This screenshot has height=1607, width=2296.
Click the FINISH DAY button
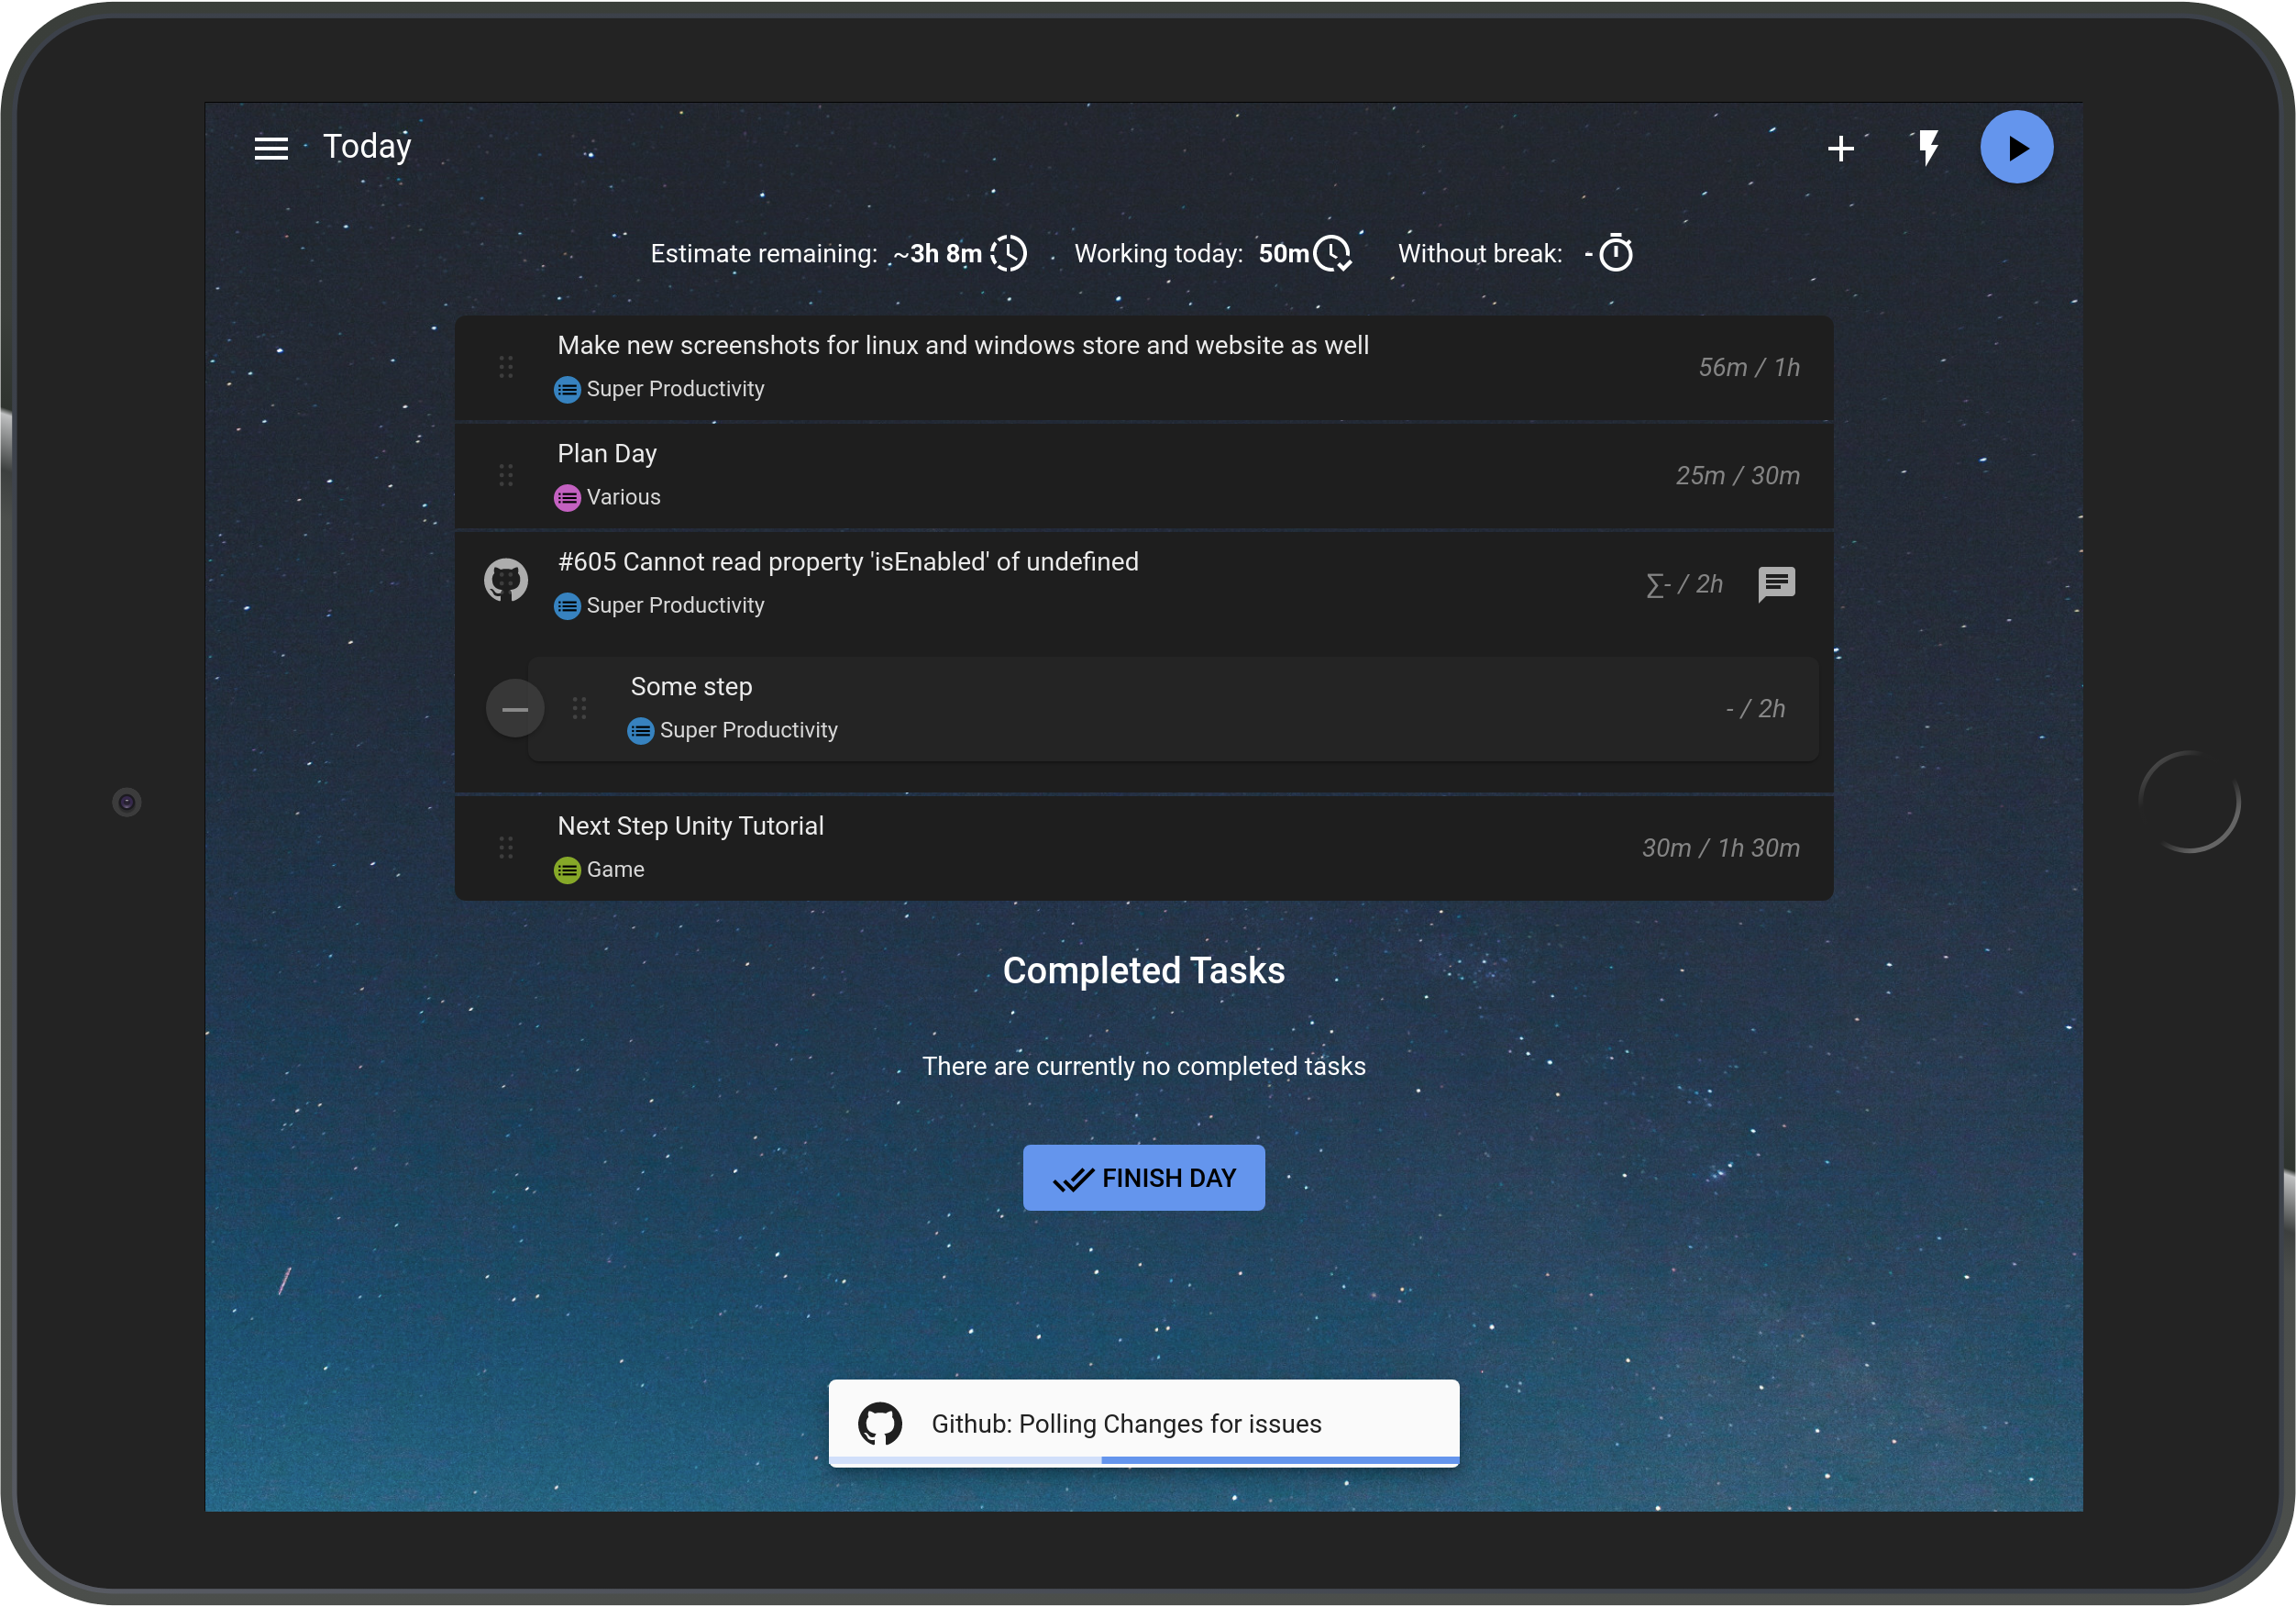point(1144,1178)
